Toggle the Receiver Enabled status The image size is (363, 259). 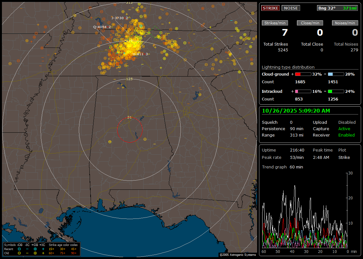[346, 135]
